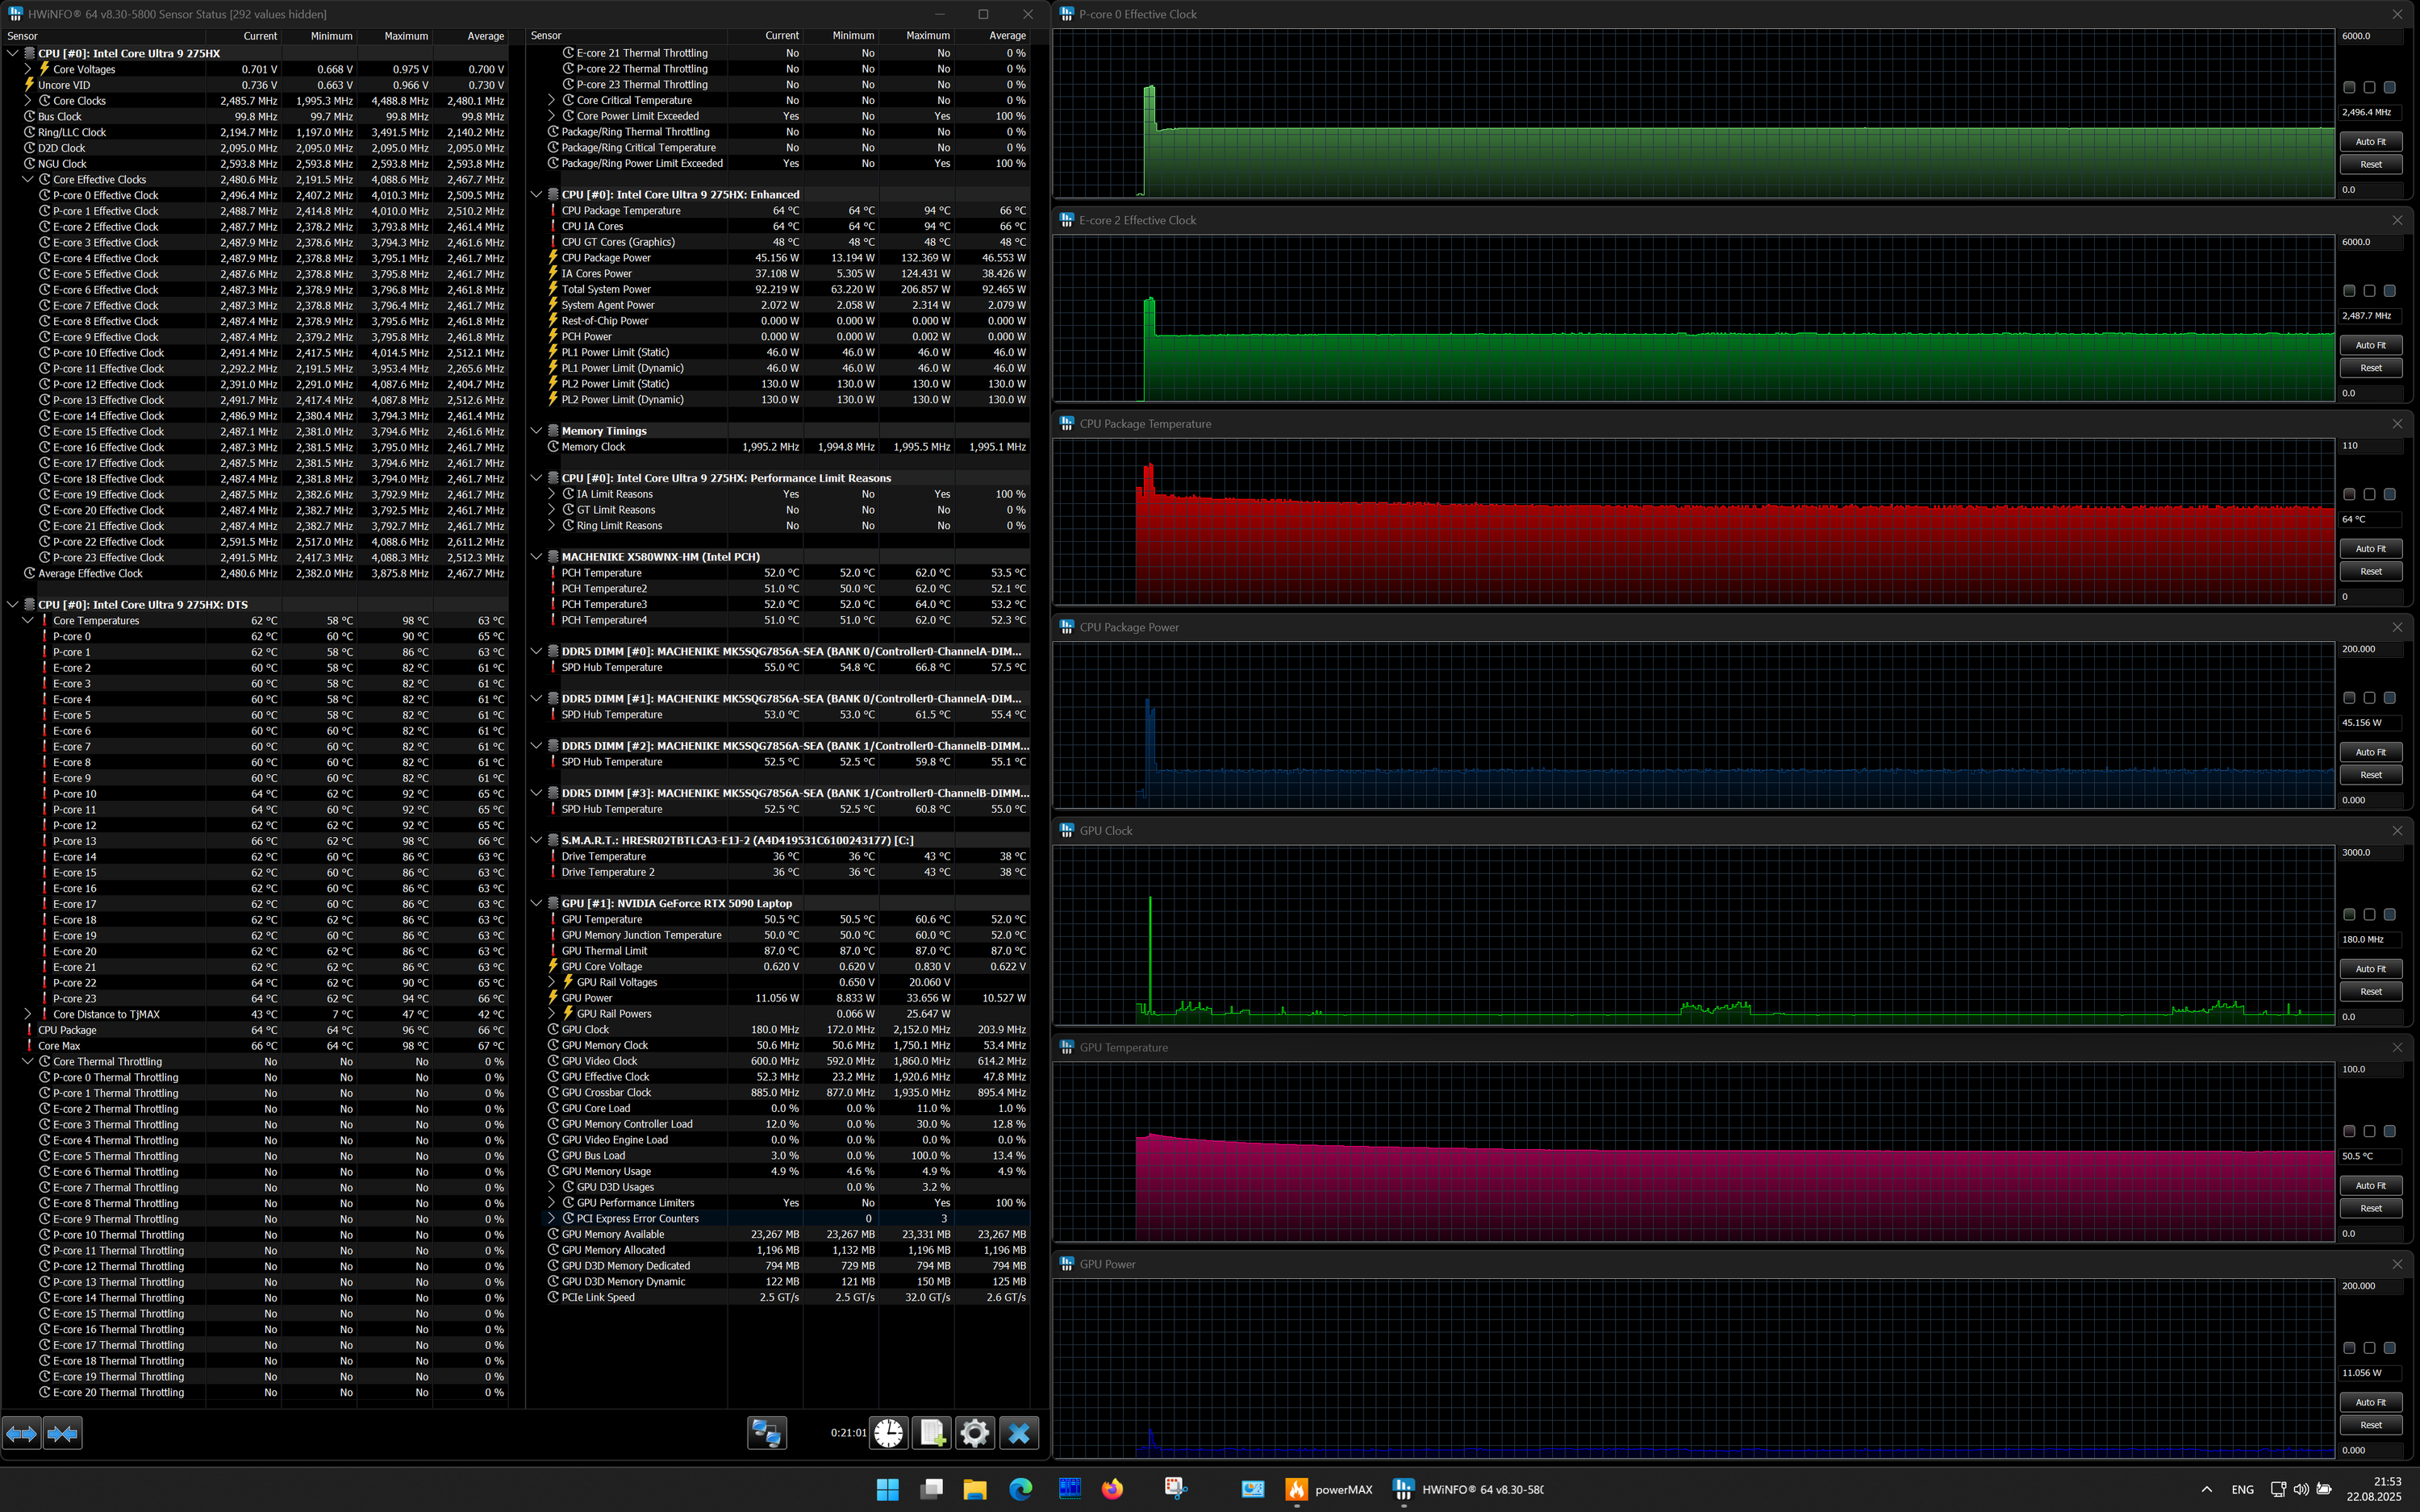Viewport: 2420px width, 1512px height.
Task: Click the powerMAX flame icon in taskbar
Action: (x=1296, y=1489)
